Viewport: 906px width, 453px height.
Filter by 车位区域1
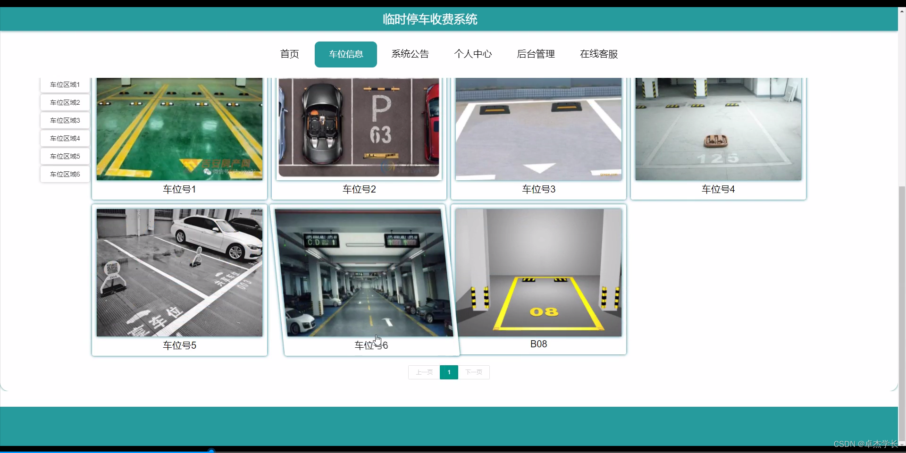click(65, 84)
